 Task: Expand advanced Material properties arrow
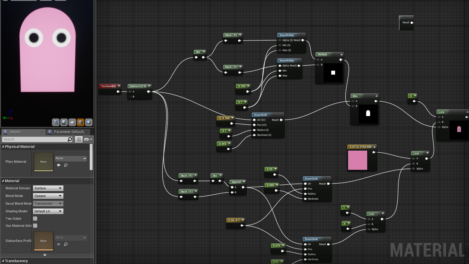45,255
